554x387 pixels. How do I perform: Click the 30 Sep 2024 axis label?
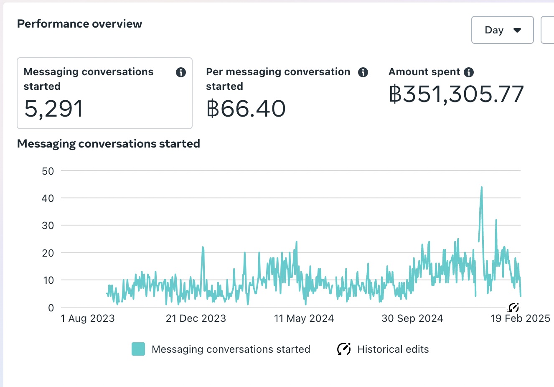click(412, 318)
